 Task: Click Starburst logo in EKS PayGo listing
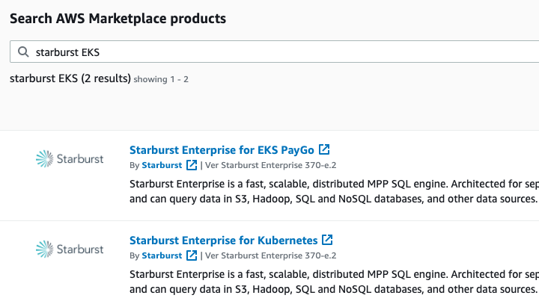tap(70, 159)
